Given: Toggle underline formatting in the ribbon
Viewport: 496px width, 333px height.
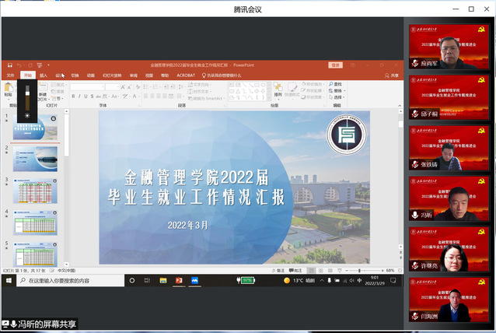Looking at the screenshot, I should coord(87,96).
